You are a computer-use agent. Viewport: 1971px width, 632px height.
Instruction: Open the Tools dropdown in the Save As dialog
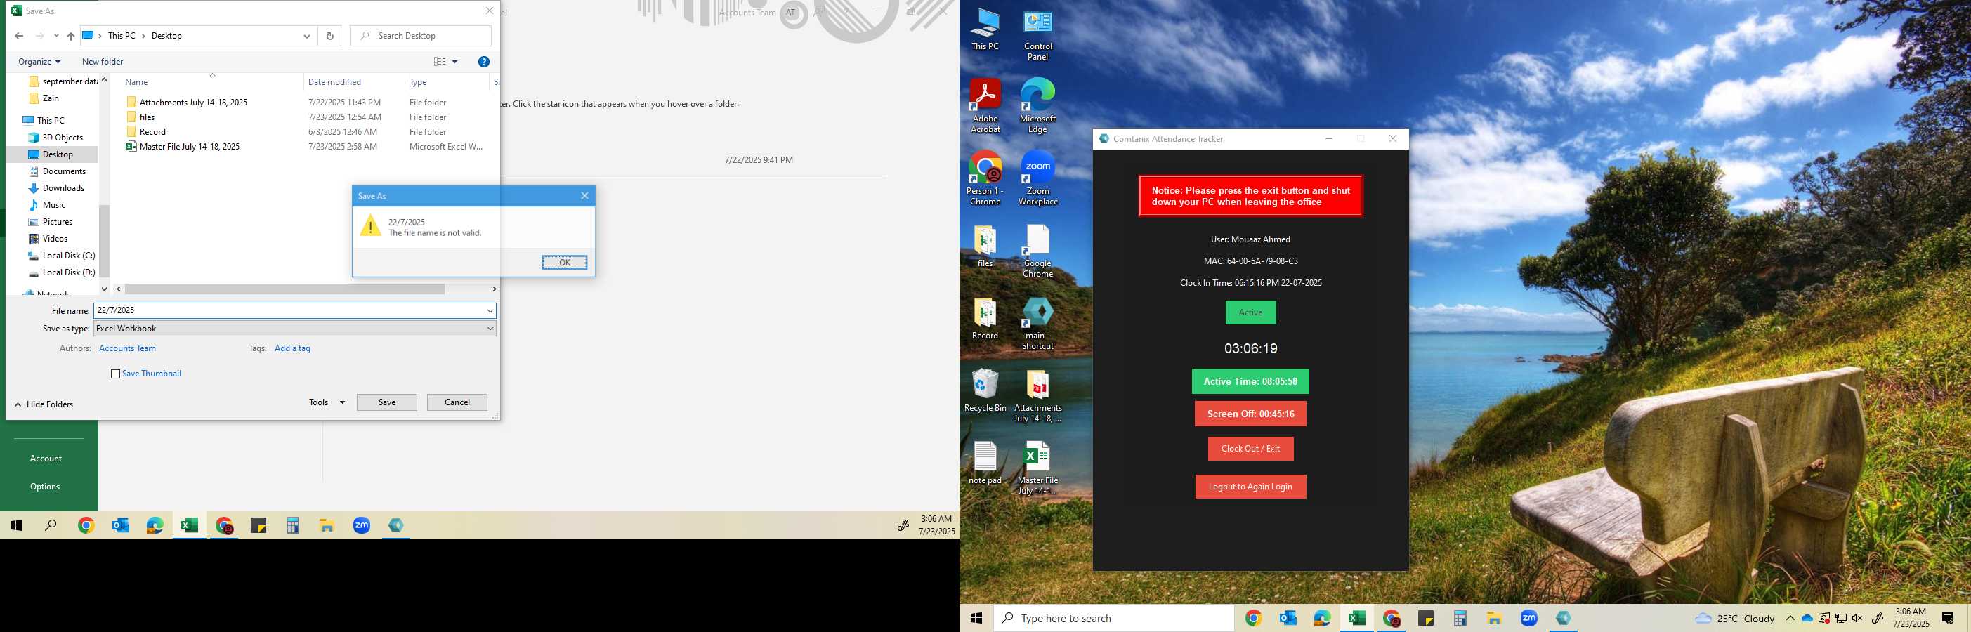[327, 402]
